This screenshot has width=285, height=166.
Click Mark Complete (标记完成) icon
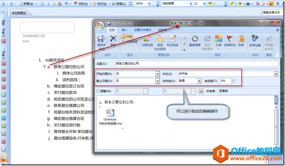172,38
